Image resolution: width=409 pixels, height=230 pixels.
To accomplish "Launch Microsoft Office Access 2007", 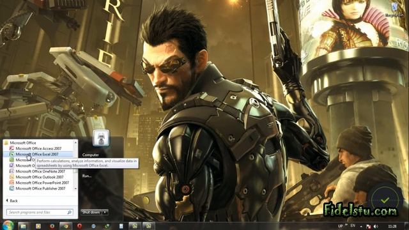I will [38, 148].
